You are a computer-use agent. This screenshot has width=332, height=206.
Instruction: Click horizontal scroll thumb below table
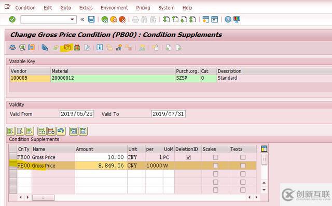tap(44, 197)
